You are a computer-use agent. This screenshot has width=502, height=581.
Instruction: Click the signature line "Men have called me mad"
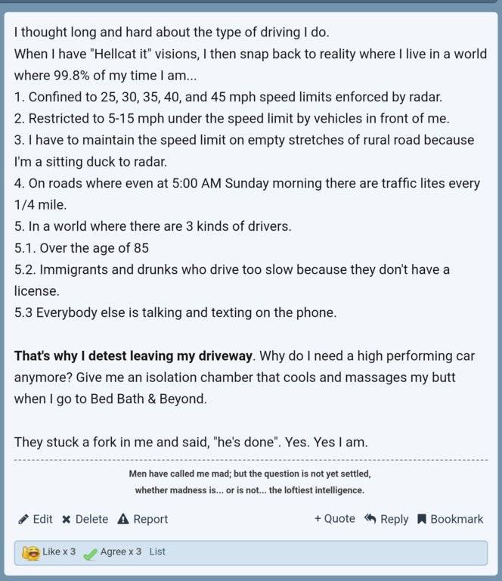tap(249, 474)
